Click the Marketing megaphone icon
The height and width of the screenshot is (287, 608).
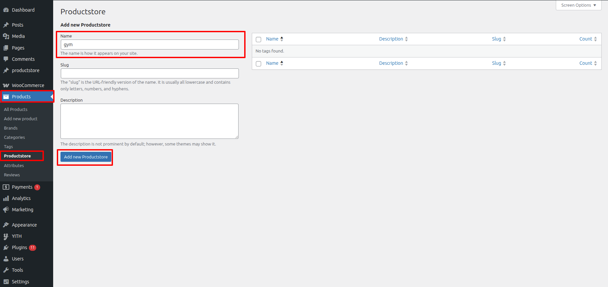click(x=6, y=210)
